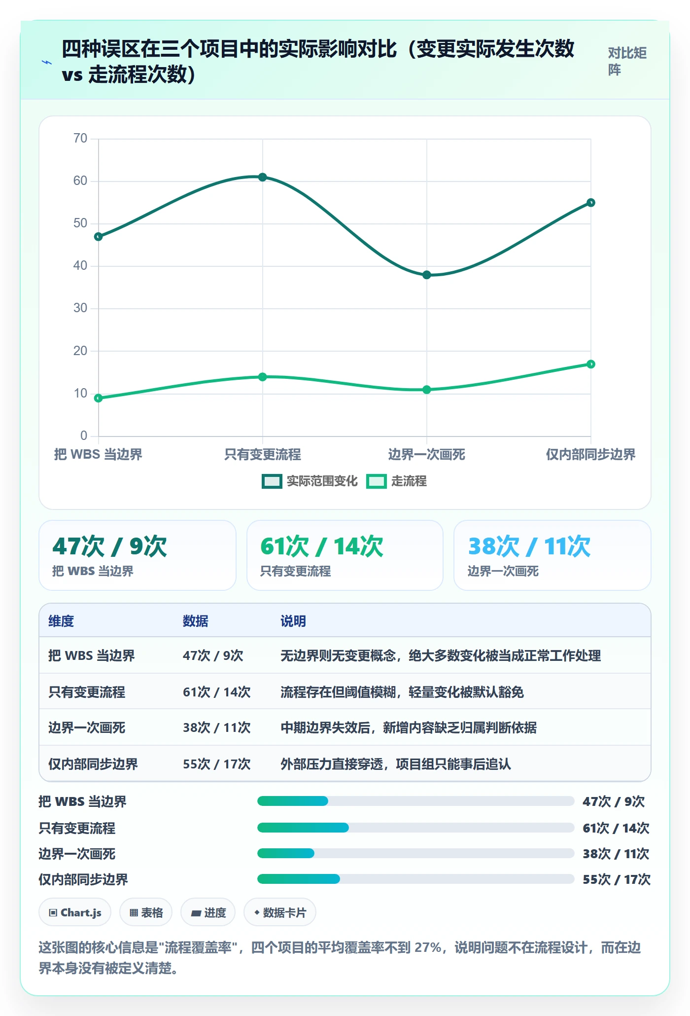The height and width of the screenshot is (1016, 690).
Task: Select the dark green point at value 47
Action: click(x=99, y=237)
